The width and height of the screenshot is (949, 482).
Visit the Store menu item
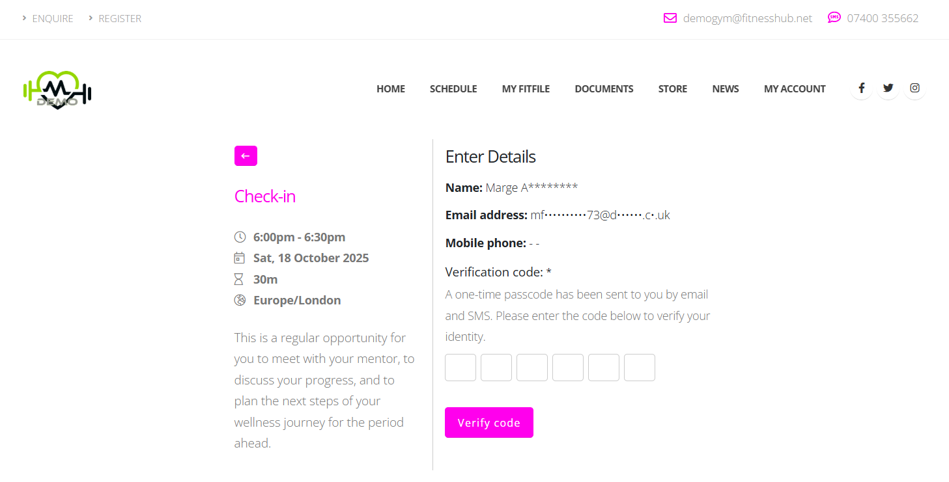(672, 89)
